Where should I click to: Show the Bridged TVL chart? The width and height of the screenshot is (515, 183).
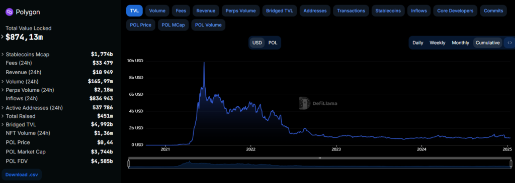pos(280,11)
